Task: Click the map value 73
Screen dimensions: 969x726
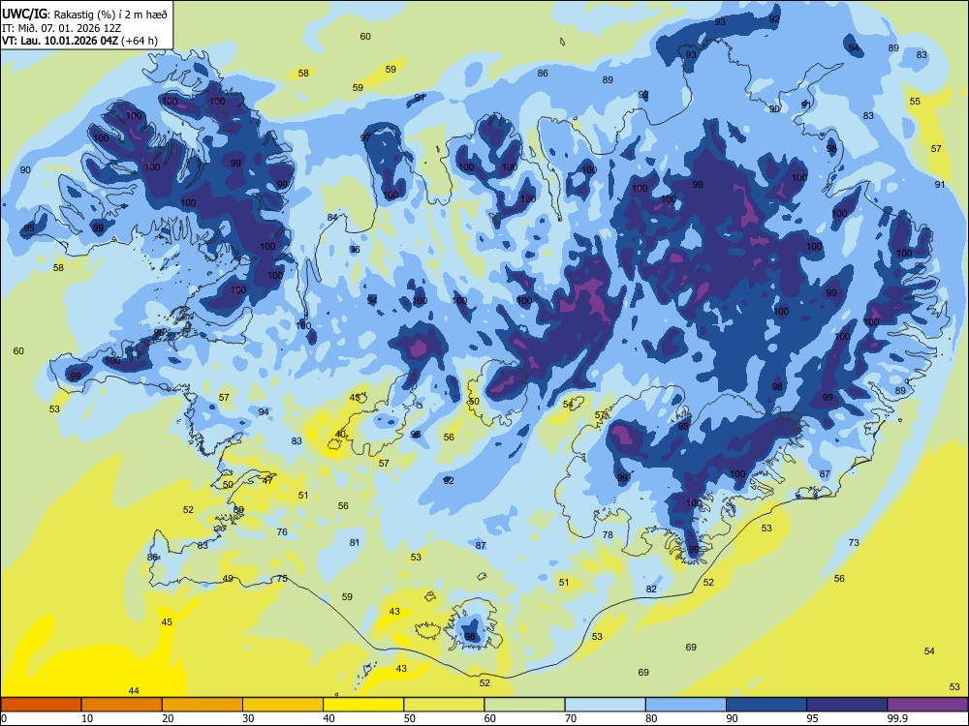Action: pos(854,543)
